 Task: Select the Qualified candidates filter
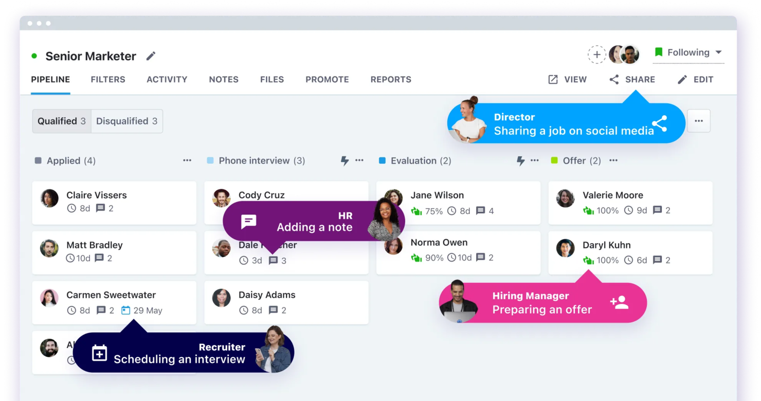pos(61,121)
